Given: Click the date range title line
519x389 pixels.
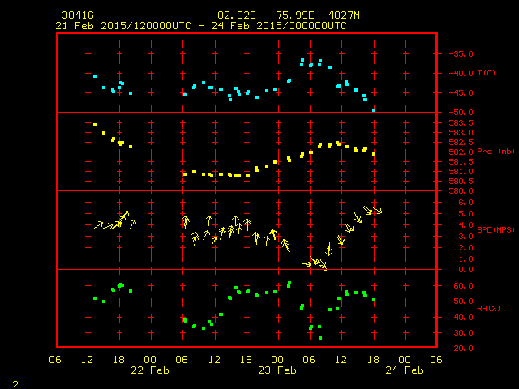Looking at the screenshot, I should point(201,26).
